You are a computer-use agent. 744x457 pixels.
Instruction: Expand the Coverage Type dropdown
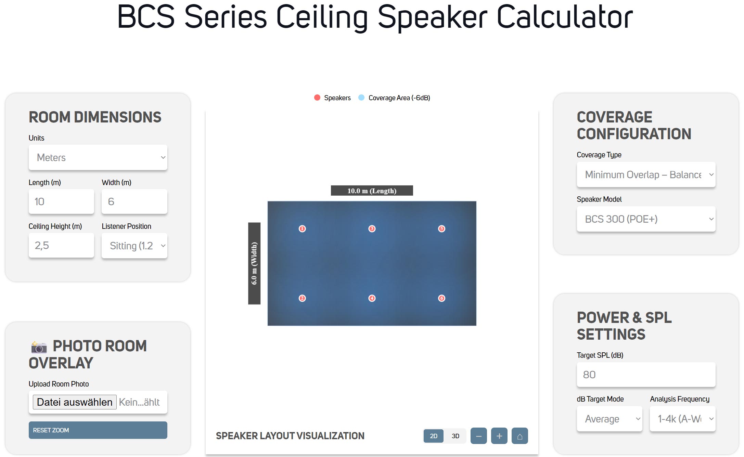click(646, 174)
